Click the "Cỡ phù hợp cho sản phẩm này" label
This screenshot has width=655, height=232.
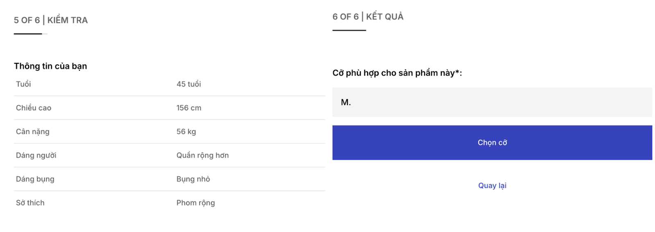tap(397, 73)
